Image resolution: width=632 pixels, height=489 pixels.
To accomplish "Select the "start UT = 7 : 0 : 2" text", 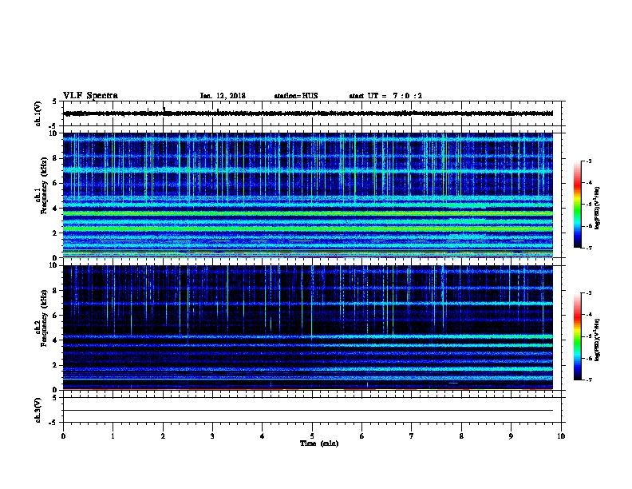I will click(385, 96).
